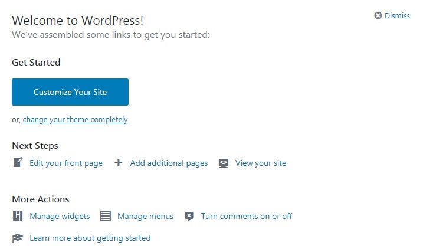
Task: Open the Manage widgets link
Action: point(60,217)
